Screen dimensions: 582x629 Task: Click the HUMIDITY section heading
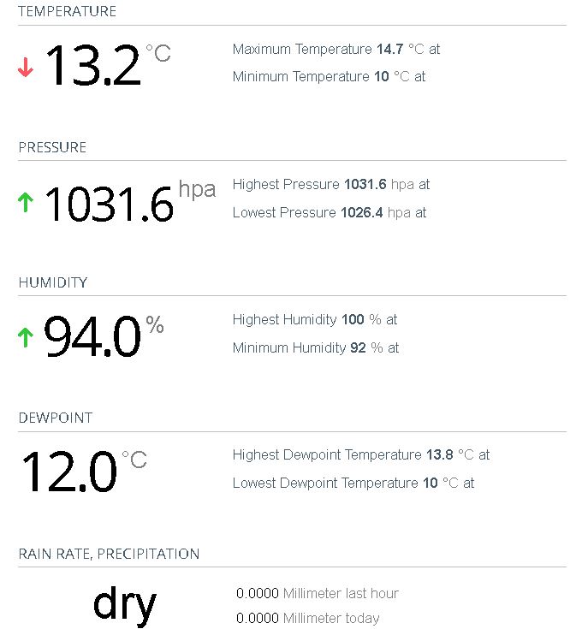53,282
